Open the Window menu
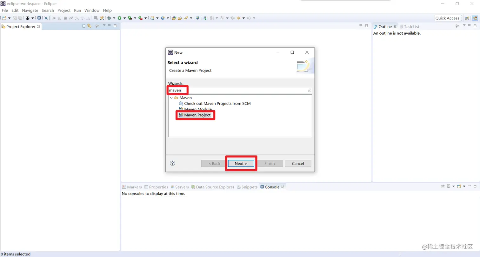The width and height of the screenshot is (480, 257). pos(92,10)
